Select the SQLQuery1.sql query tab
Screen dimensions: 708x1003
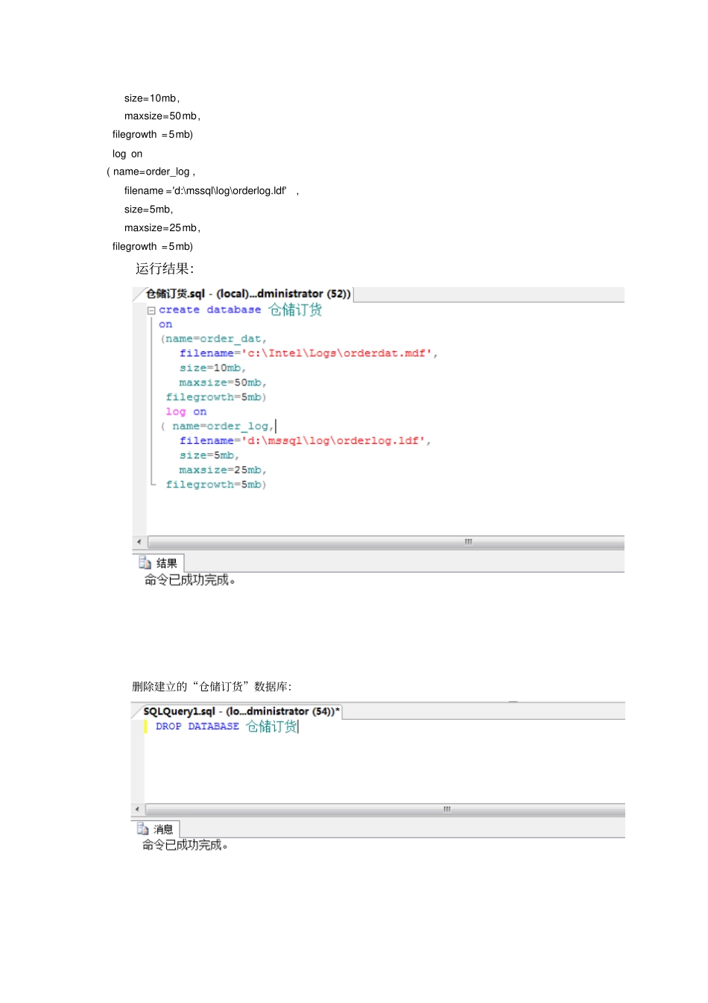[241, 711]
